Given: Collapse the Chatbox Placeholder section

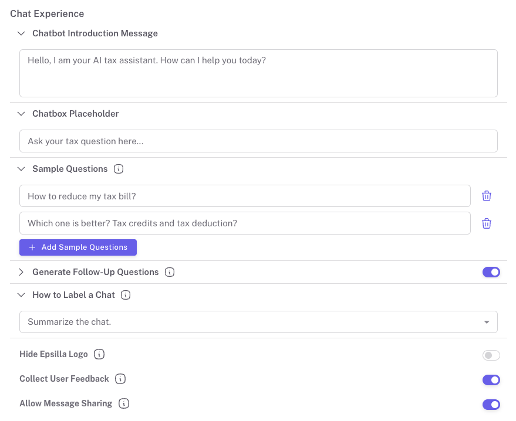Looking at the screenshot, I should [22, 114].
